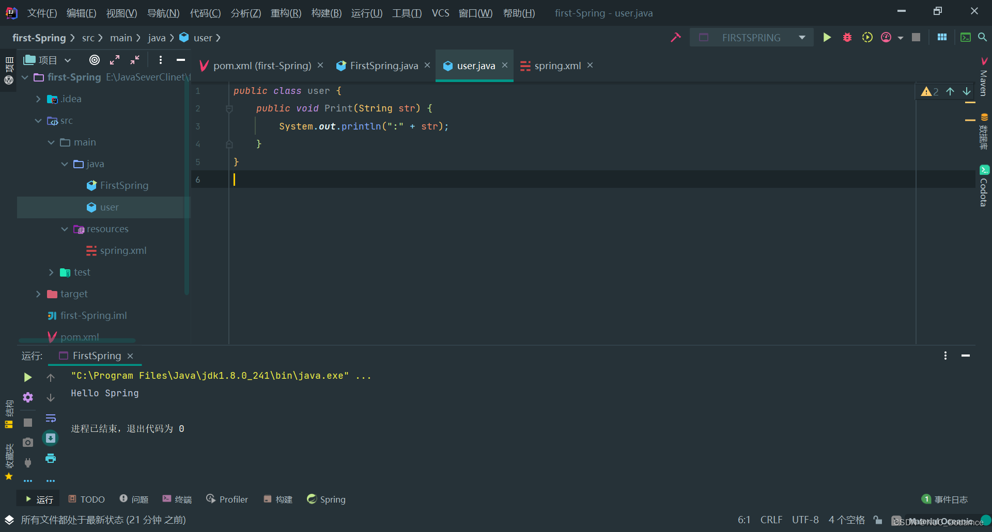Open the 终端 terminal tool window

click(x=177, y=499)
